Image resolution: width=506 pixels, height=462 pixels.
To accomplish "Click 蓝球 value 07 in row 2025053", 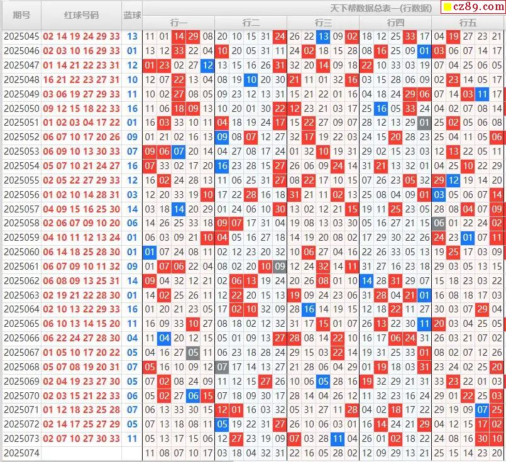I will pos(132,151).
